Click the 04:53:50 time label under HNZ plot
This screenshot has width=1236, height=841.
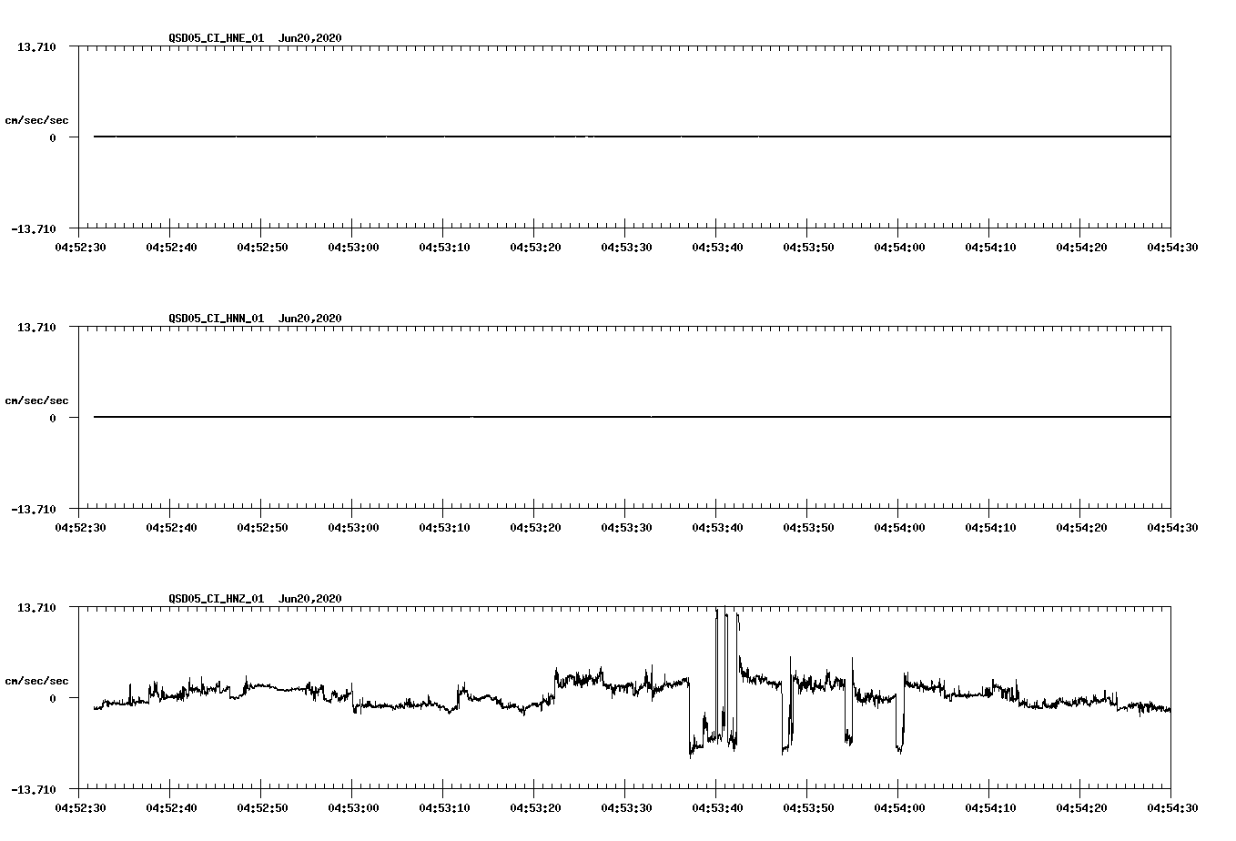[808, 808]
